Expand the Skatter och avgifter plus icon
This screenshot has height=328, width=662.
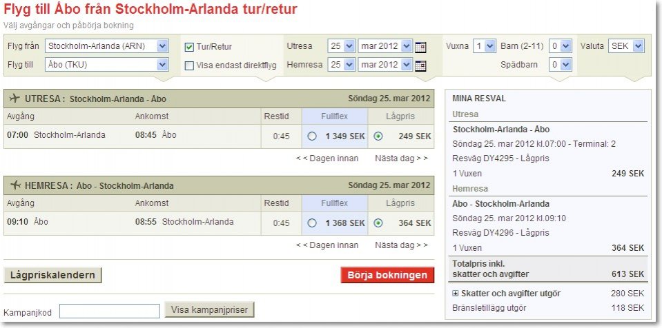point(456,294)
